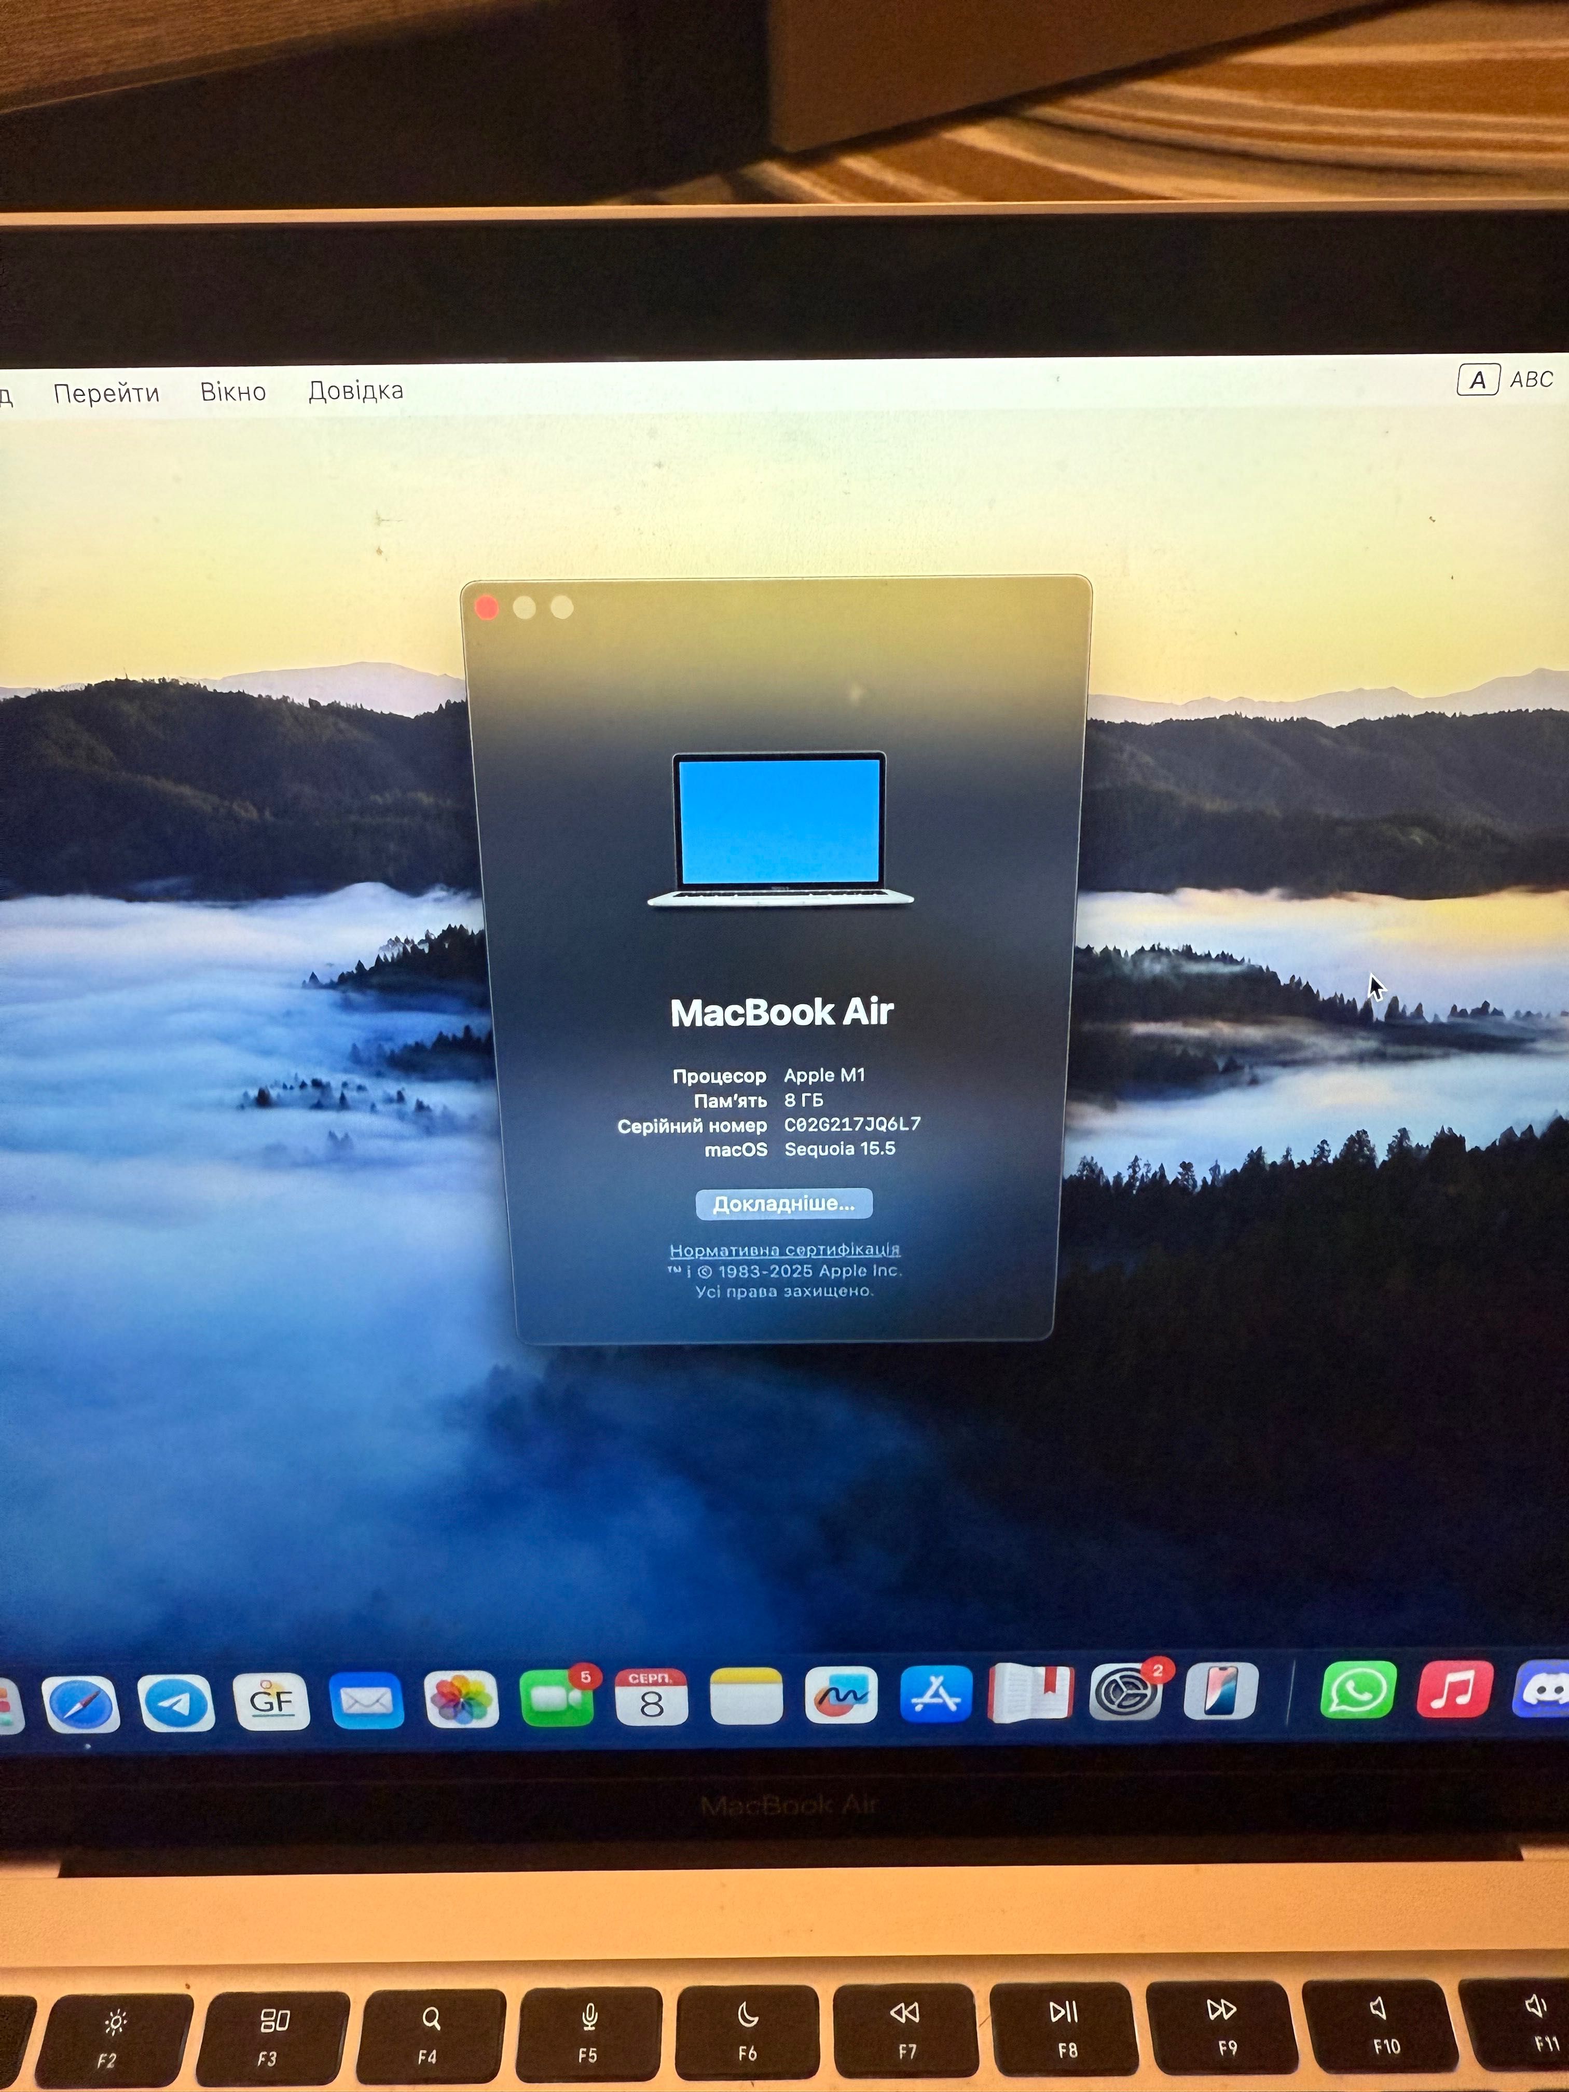The height and width of the screenshot is (2092, 1569).
Task: Open FaceTime with 5 notifications badge
Action: (558, 1698)
